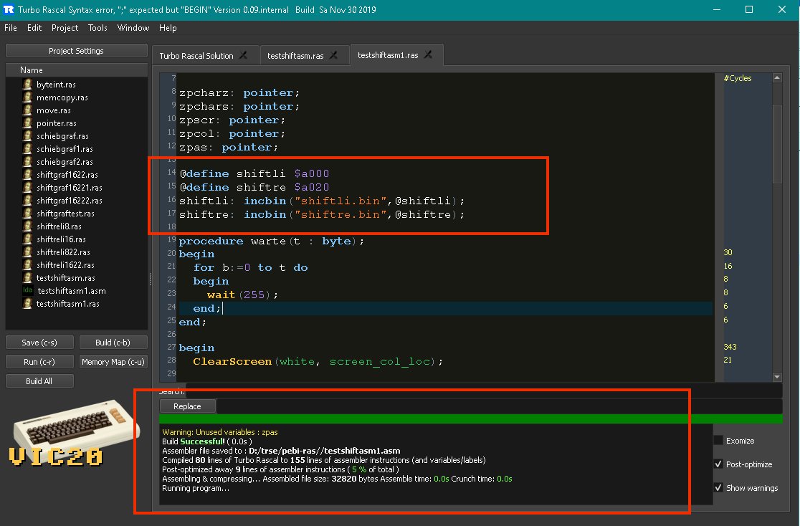Click the testshiftasm1.asm assembler icon

[x=27, y=290]
